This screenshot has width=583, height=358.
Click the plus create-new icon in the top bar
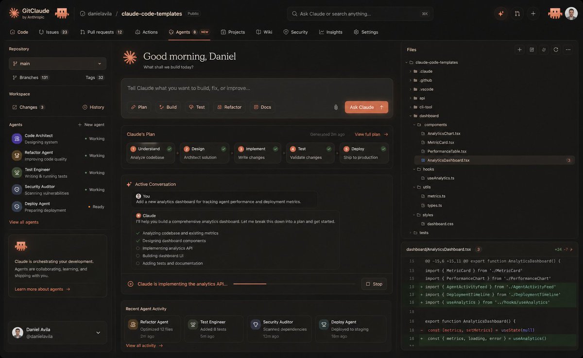click(533, 14)
